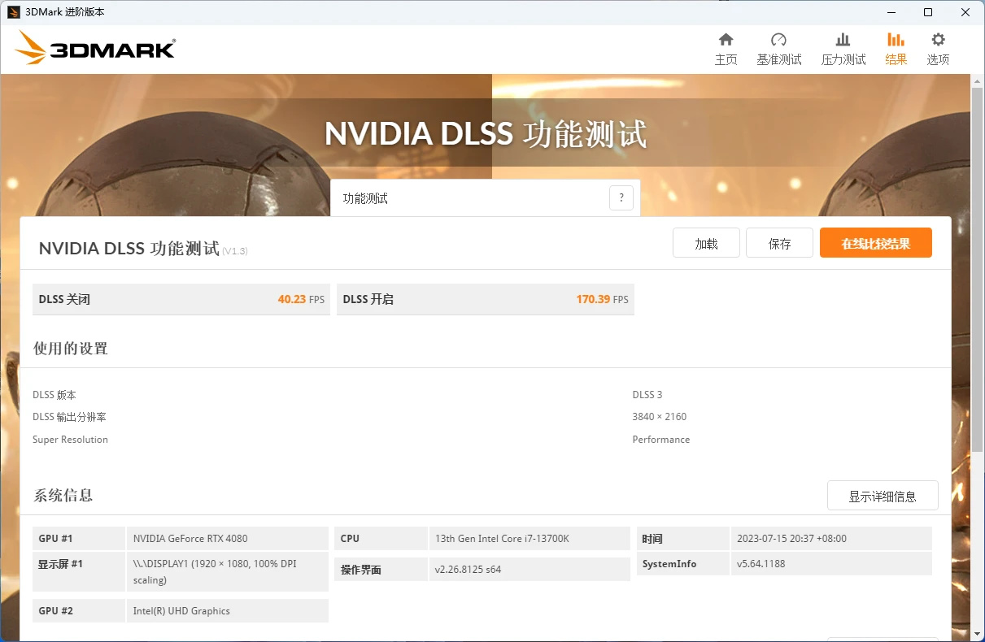Viewport: 985px width, 642px height.
Task: Click the DLSS 版本 row label
Action: pyautogui.click(x=54, y=395)
